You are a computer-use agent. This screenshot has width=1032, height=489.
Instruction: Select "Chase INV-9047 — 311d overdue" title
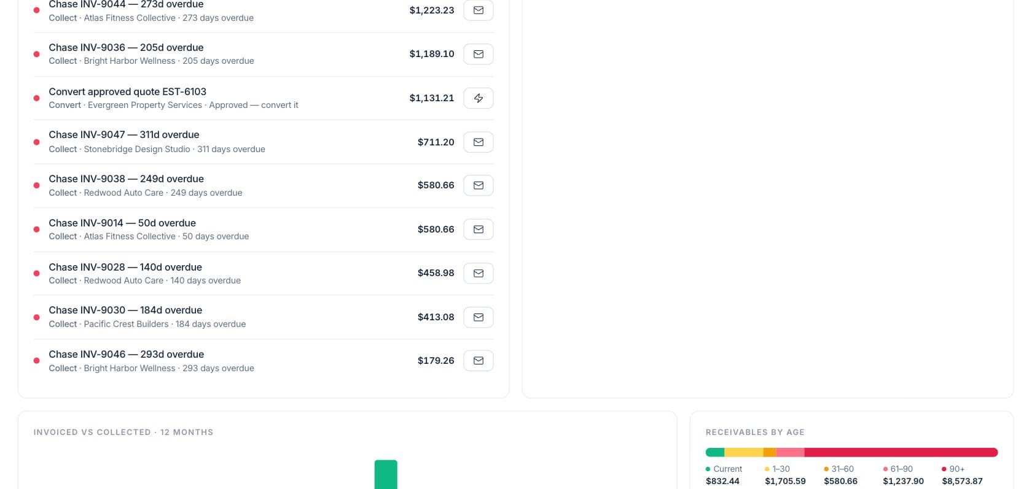(124, 134)
